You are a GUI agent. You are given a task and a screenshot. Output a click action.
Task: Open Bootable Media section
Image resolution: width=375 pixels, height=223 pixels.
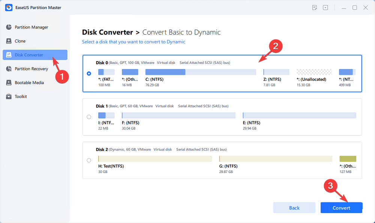(35, 83)
